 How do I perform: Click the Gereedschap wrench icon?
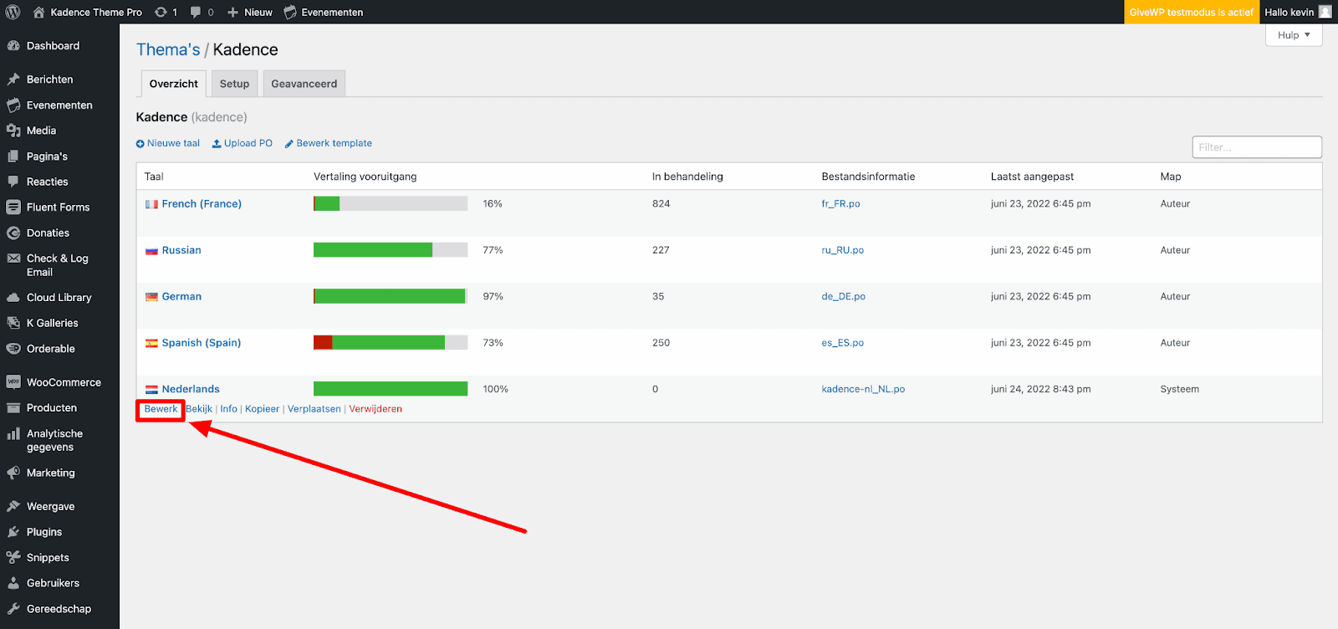point(13,609)
